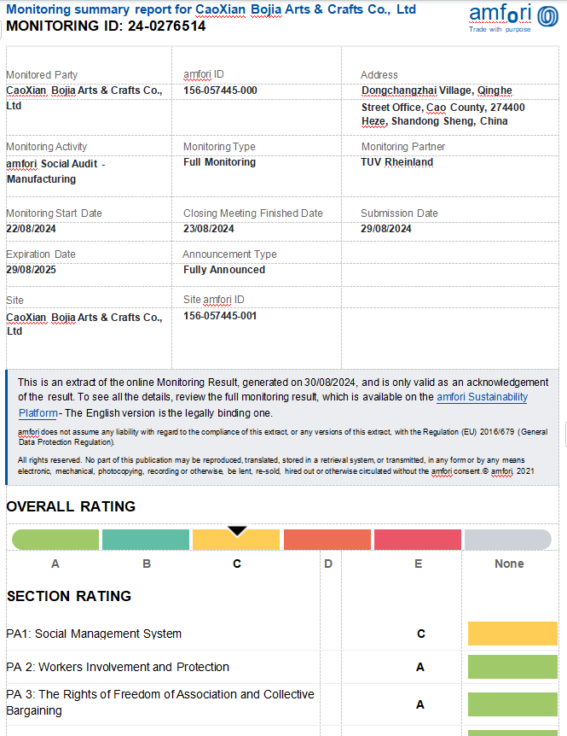567x736 pixels.
Task: Click the amfori ID value 156-057445-000
Action: [x=220, y=91]
